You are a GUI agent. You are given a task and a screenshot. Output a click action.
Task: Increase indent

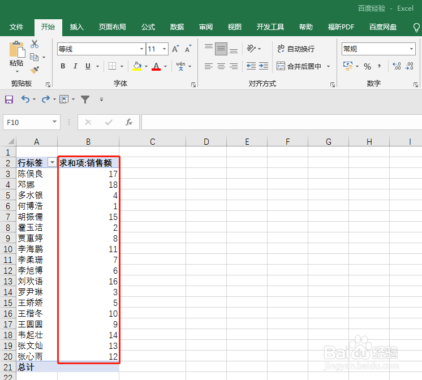tap(264, 66)
